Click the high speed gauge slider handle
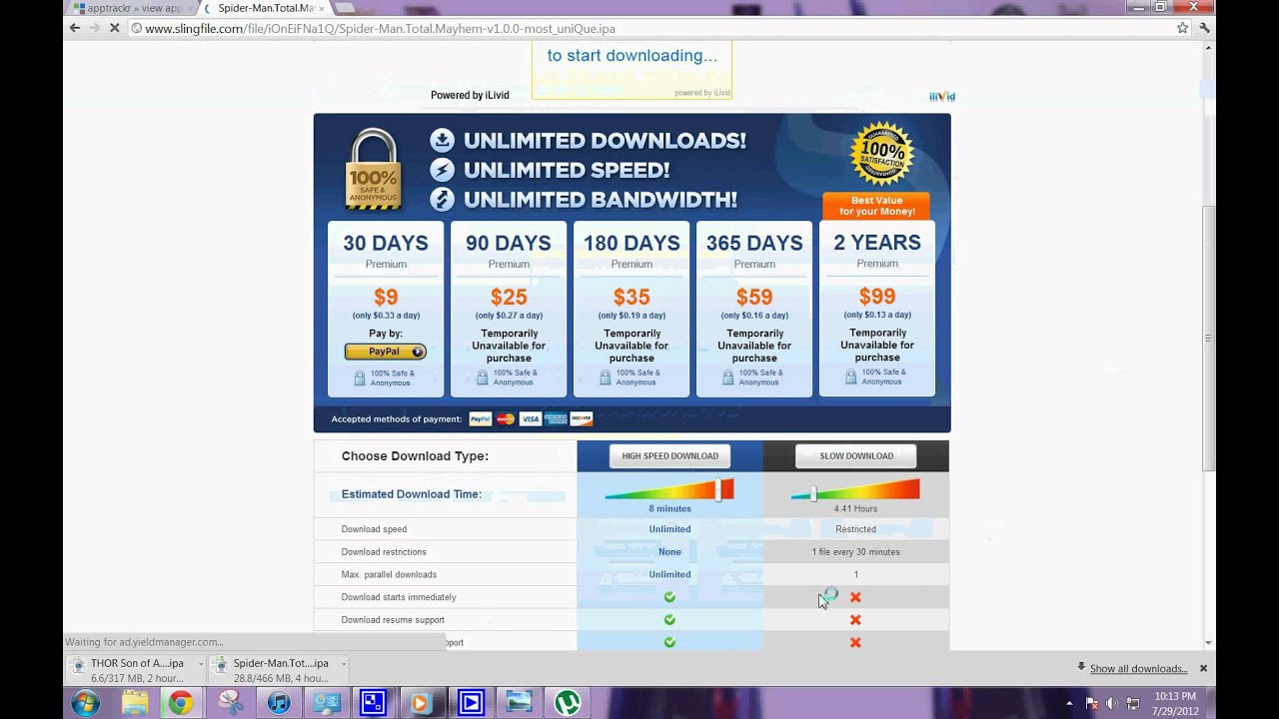The width and height of the screenshot is (1279, 719). point(717,489)
